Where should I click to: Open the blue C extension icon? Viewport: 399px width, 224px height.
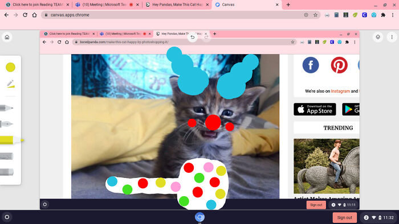point(365,15)
